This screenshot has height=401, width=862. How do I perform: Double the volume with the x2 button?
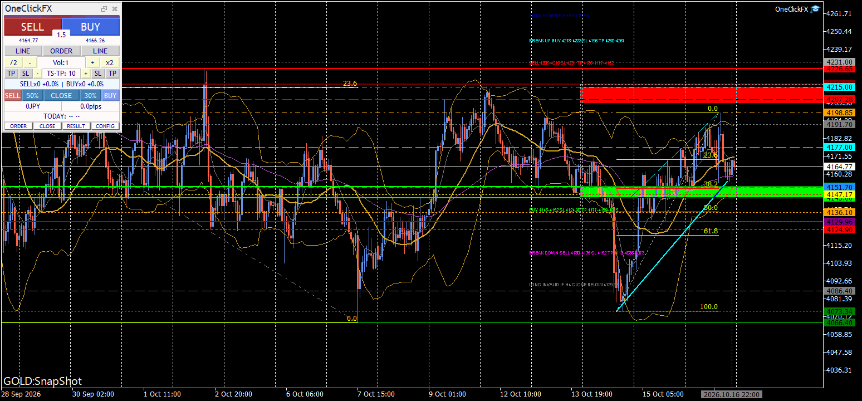[x=110, y=63]
